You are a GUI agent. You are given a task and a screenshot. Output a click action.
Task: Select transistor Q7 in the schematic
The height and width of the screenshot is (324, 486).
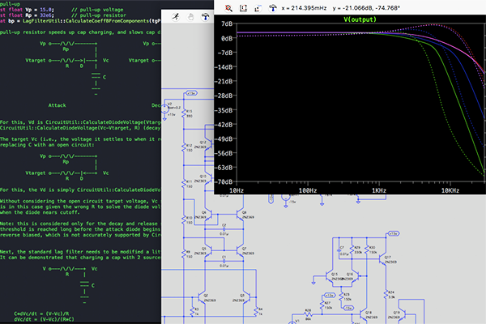(240, 250)
